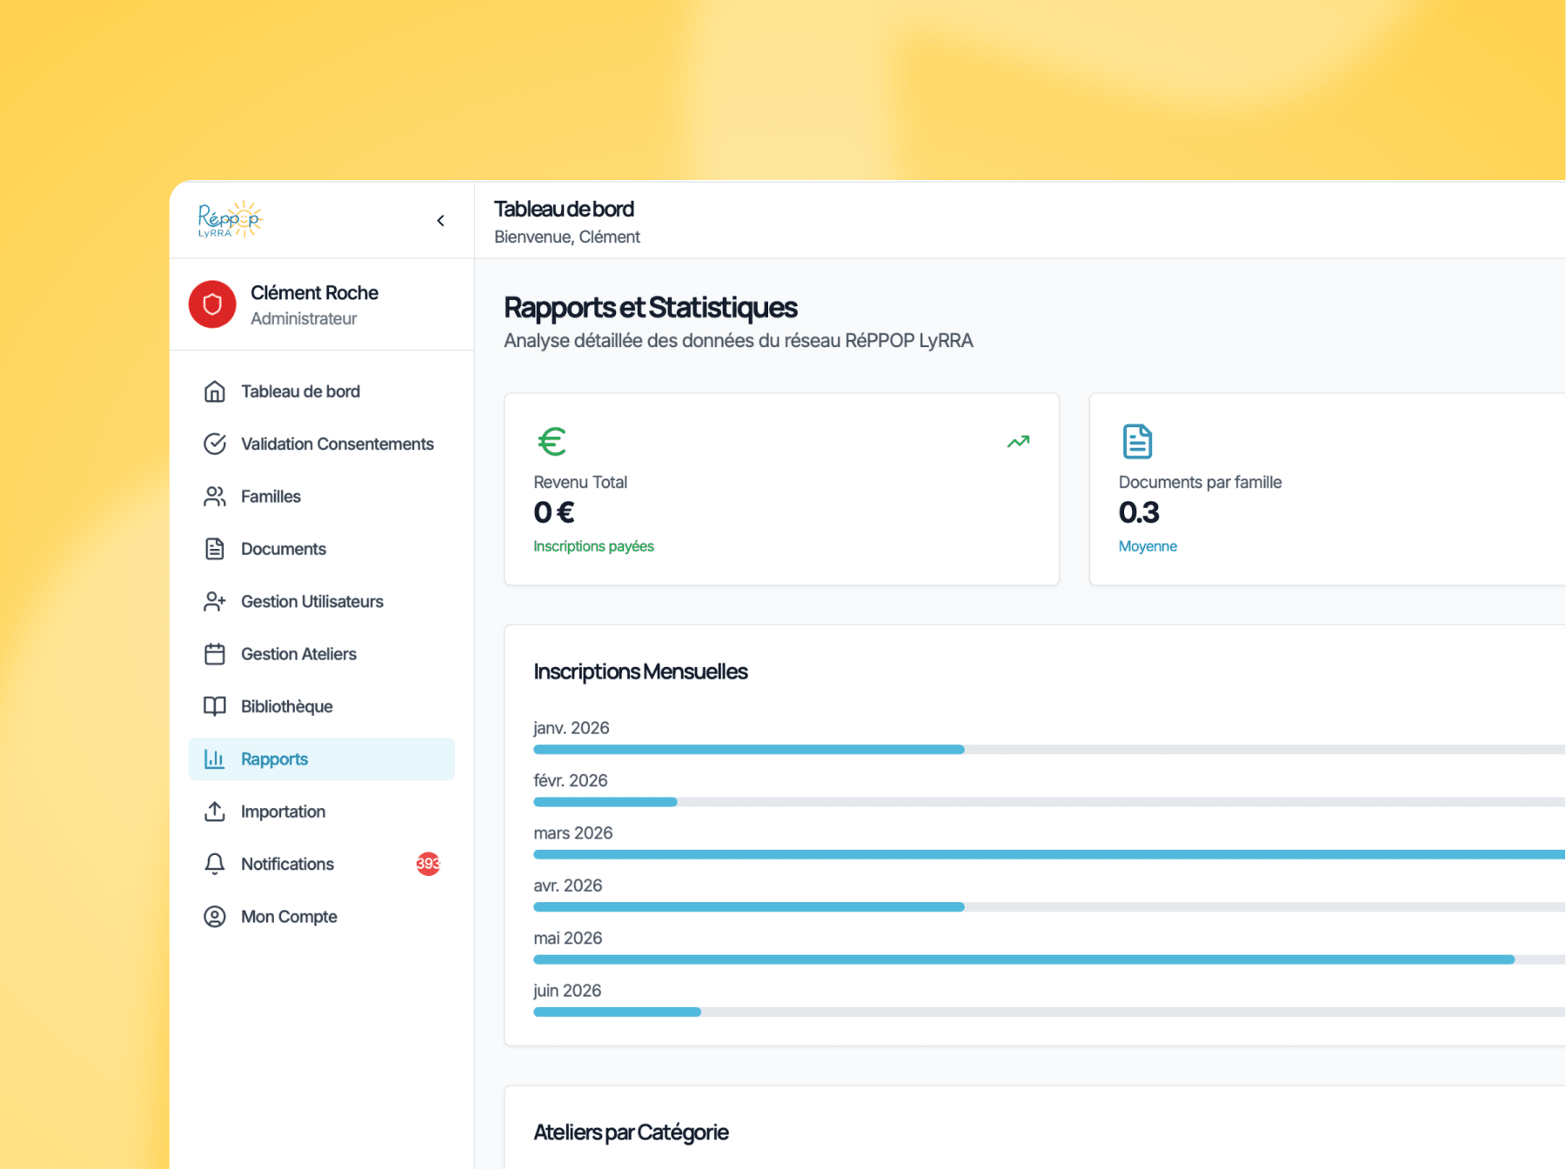Click the Clément Roche name text
Viewport: 1566px width, 1169px height.
point(314,293)
